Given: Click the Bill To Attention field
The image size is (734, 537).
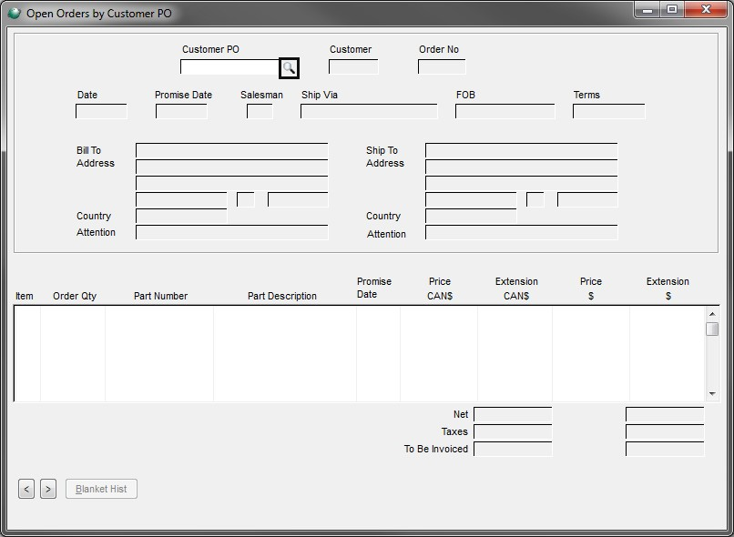Looking at the screenshot, I should (x=232, y=232).
